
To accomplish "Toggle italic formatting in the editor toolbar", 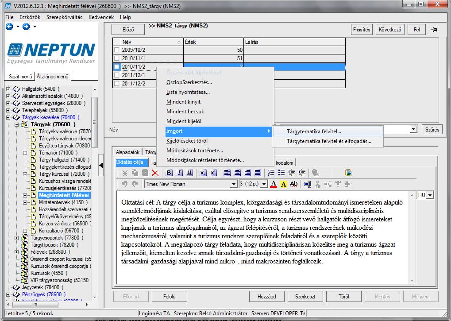I will (180, 173).
